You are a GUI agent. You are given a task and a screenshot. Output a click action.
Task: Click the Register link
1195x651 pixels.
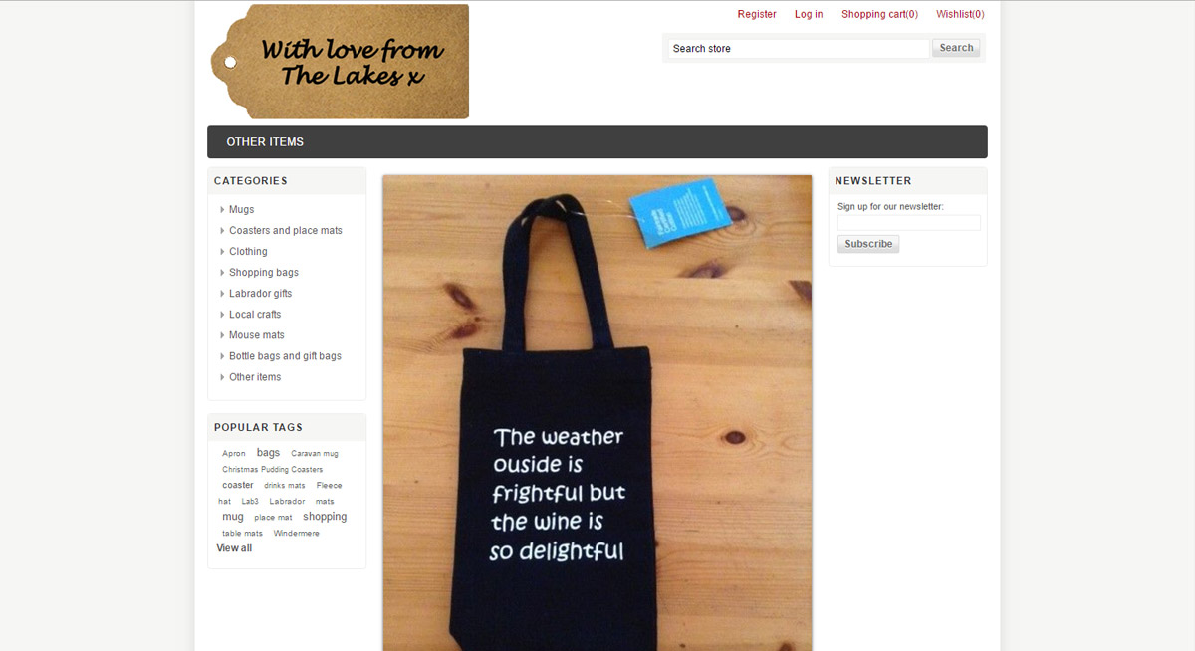click(x=757, y=14)
